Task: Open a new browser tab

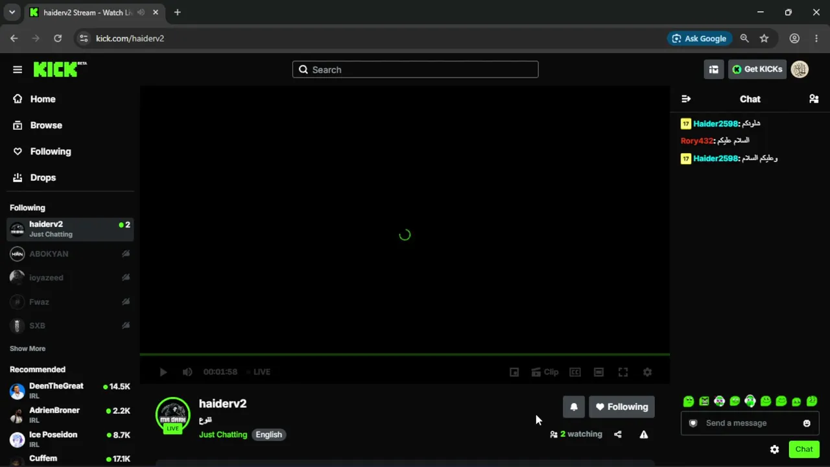Action: (x=177, y=12)
